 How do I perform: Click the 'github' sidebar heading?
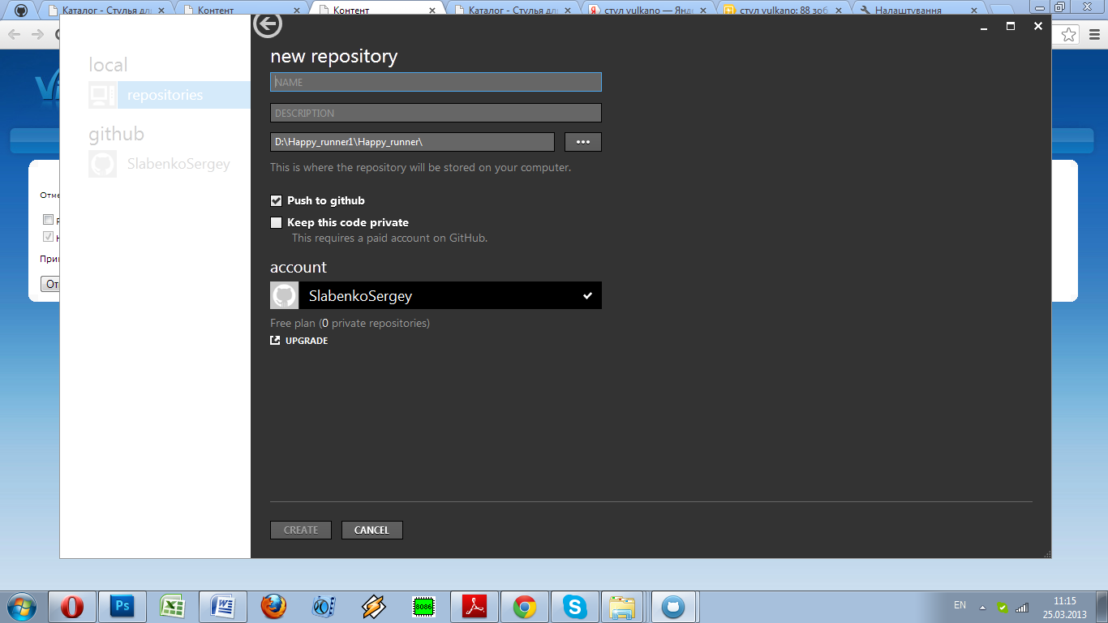click(116, 134)
